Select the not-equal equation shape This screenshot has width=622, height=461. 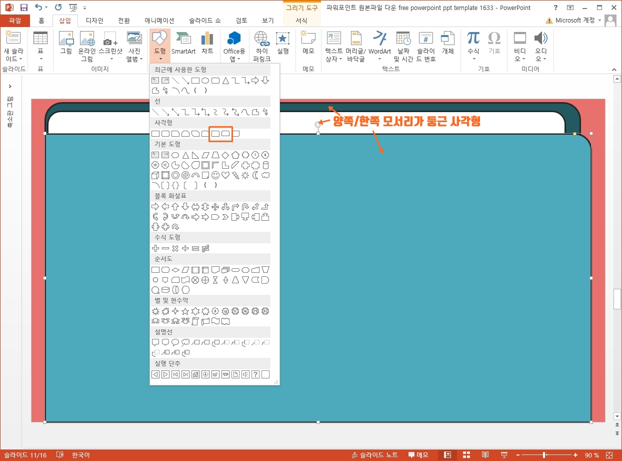(205, 248)
